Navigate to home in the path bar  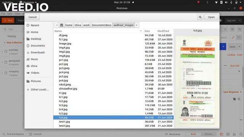pos(69,25)
